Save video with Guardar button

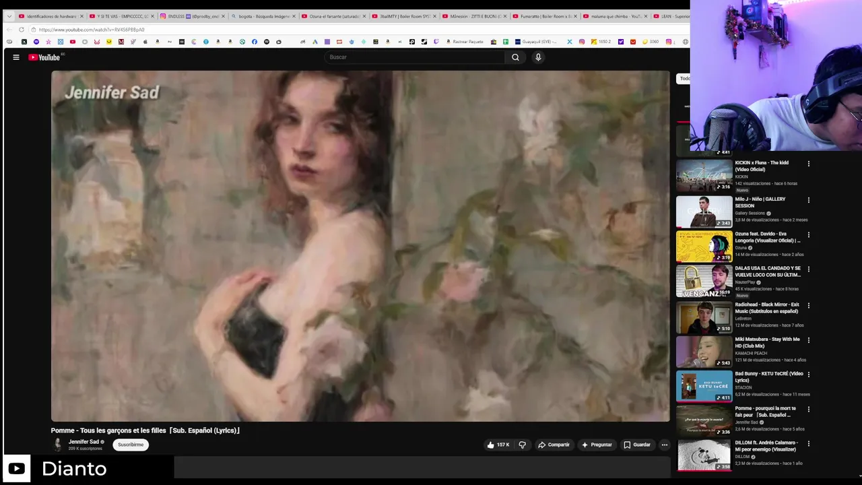(x=637, y=445)
